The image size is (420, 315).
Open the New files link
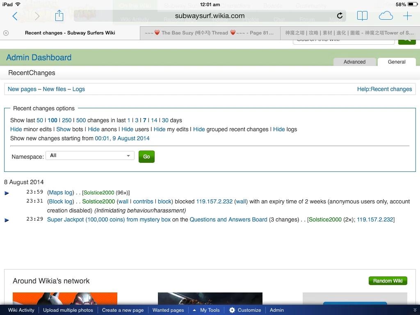click(x=55, y=89)
